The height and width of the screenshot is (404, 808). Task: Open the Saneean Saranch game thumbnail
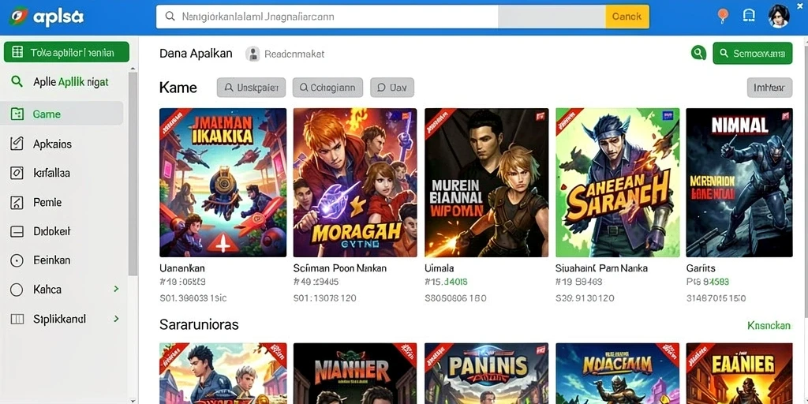[617, 182]
